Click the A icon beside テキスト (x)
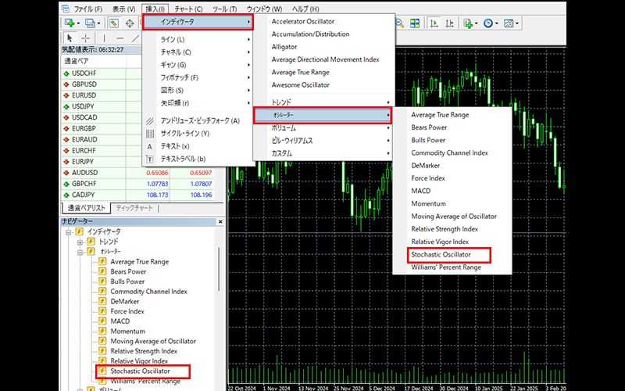The height and width of the screenshot is (391, 625). tap(150, 146)
